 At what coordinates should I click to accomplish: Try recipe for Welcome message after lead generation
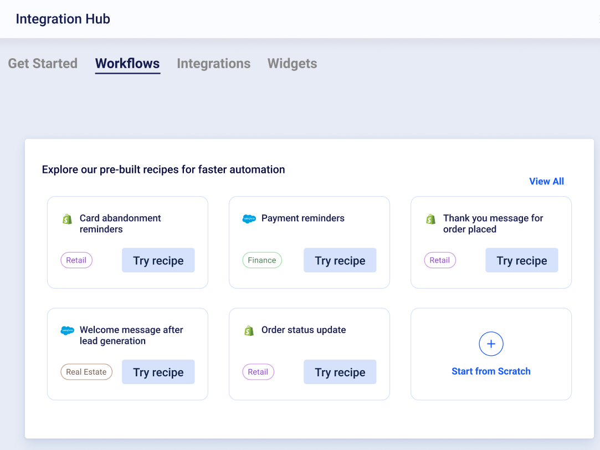pyautogui.click(x=158, y=372)
